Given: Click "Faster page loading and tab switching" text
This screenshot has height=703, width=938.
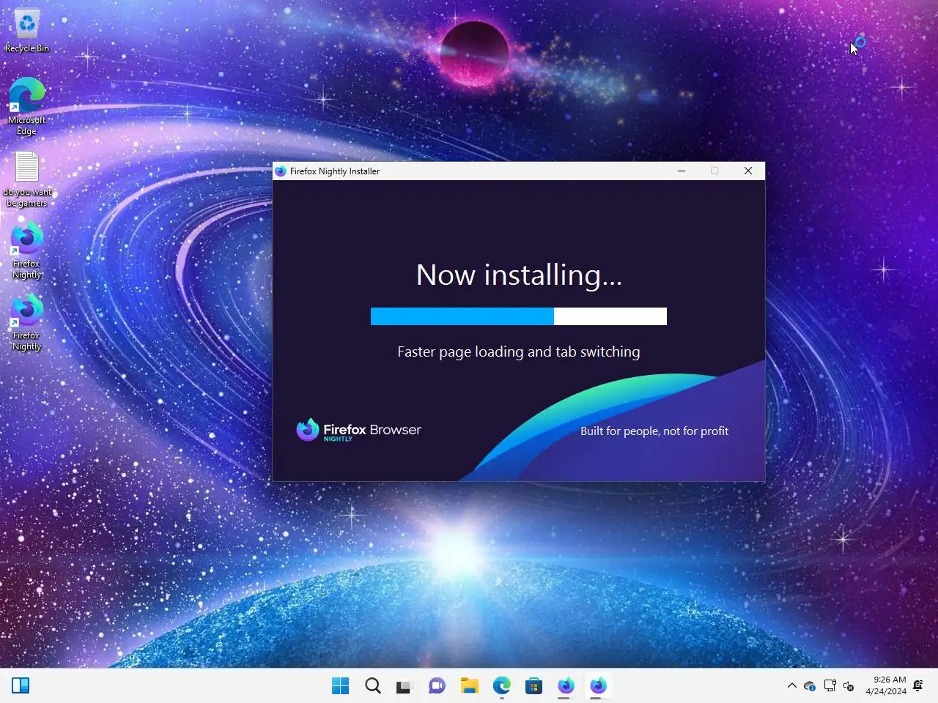Looking at the screenshot, I should 519,352.
